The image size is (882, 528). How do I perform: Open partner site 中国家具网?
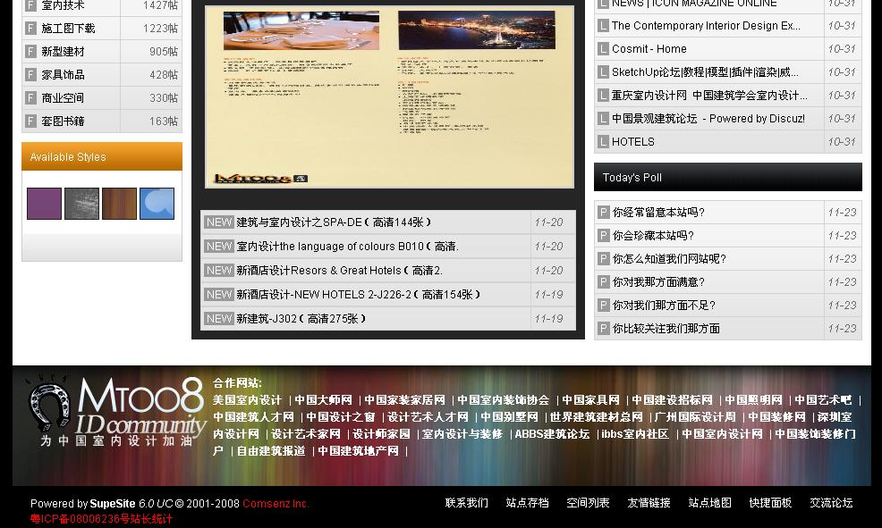(x=590, y=400)
